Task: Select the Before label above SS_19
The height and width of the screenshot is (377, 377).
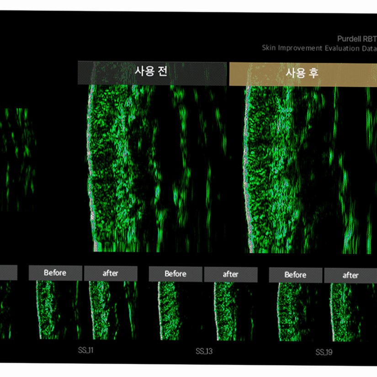Action: [x=296, y=275]
